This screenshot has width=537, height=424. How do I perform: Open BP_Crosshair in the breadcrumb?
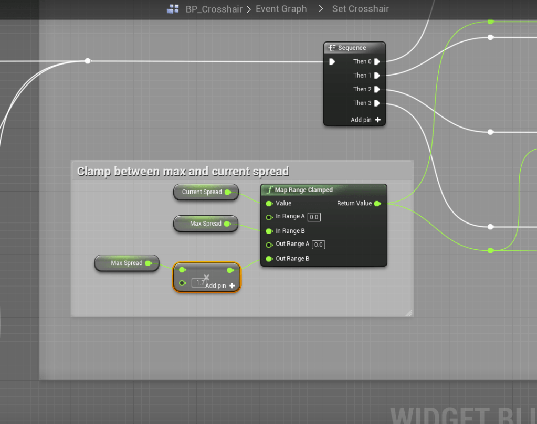point(214,9)
